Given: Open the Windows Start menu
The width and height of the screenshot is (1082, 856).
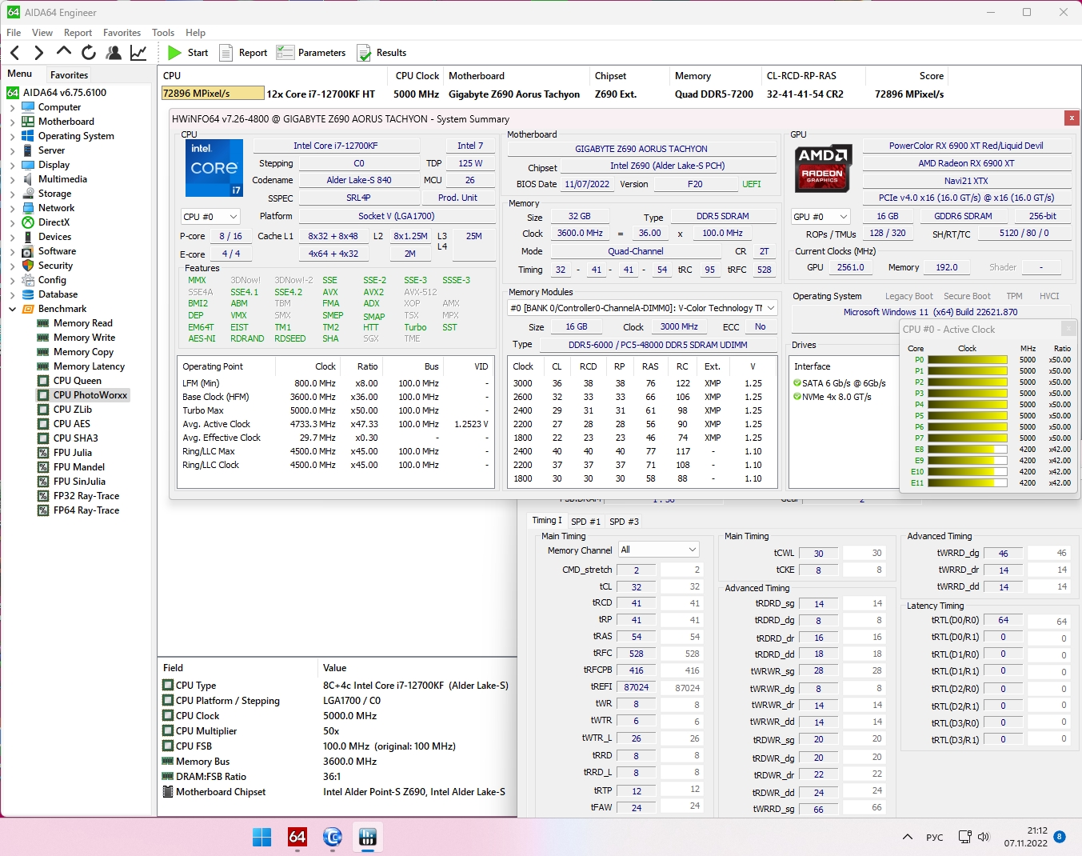Looking at the screenshot, I should (x=262, y=837).
